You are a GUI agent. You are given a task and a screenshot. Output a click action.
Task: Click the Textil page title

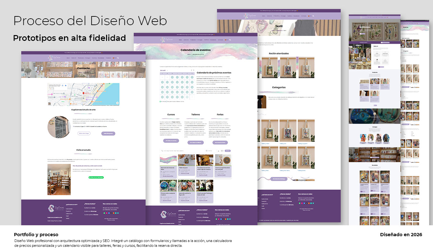pos(279,26)
